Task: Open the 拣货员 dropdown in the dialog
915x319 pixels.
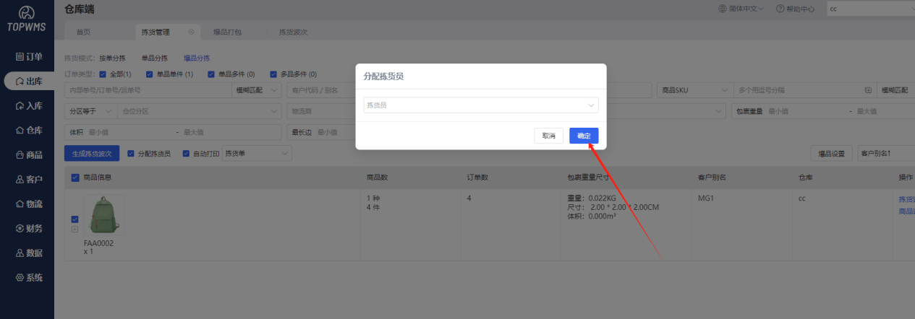Action: coord(480,105)
